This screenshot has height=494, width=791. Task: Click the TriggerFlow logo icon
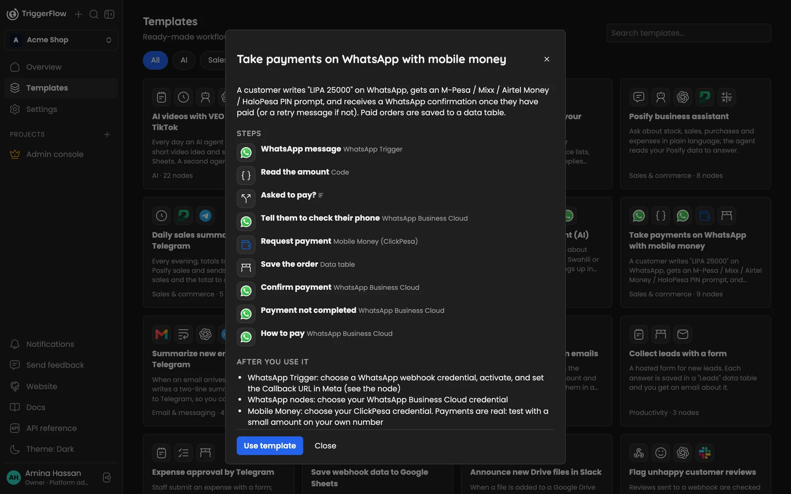[x=13, y=14]
